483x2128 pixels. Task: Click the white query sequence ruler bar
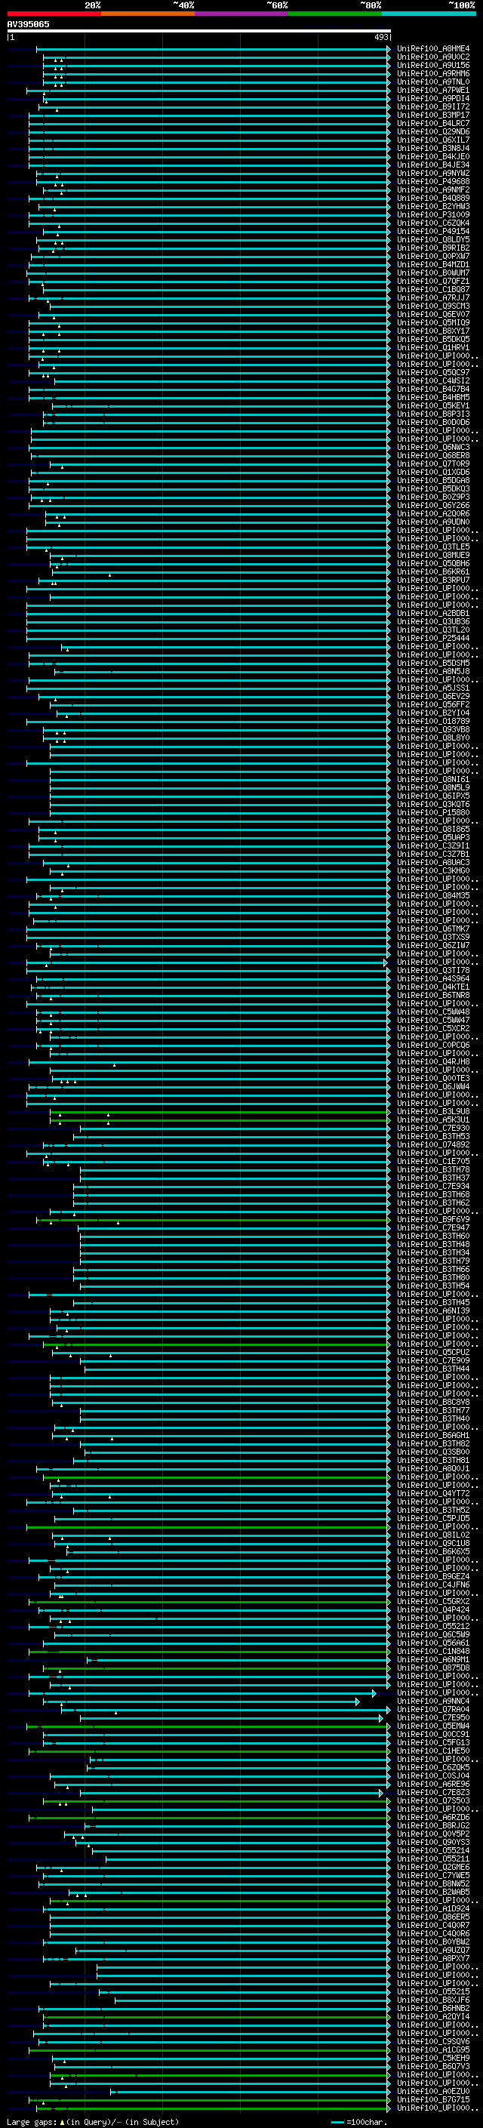pos(199,30)
